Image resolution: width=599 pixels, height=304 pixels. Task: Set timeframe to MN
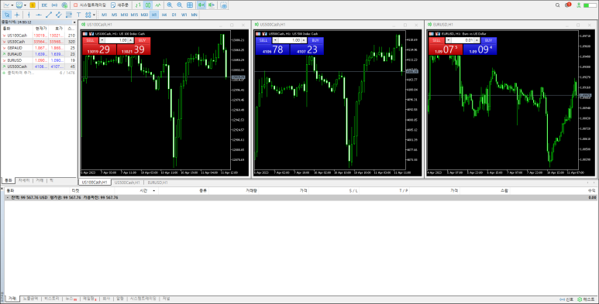(194, 15)
